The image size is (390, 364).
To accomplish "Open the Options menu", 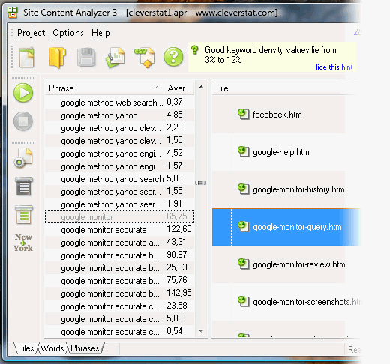I will click(x=68, y=33).
